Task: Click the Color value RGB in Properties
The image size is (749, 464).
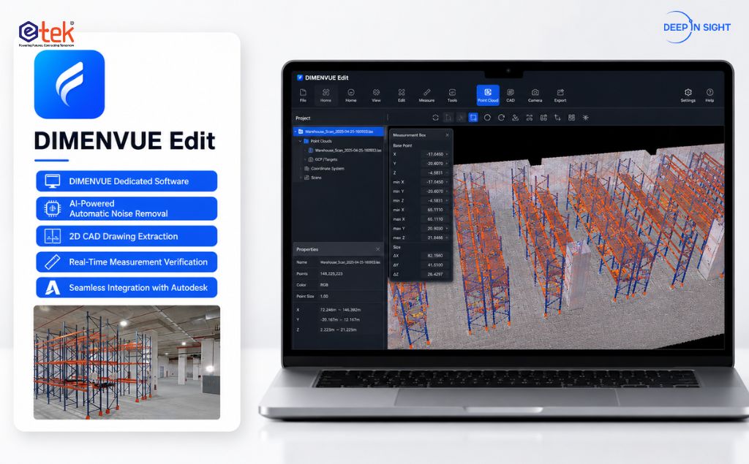Action: pos(324,285)
